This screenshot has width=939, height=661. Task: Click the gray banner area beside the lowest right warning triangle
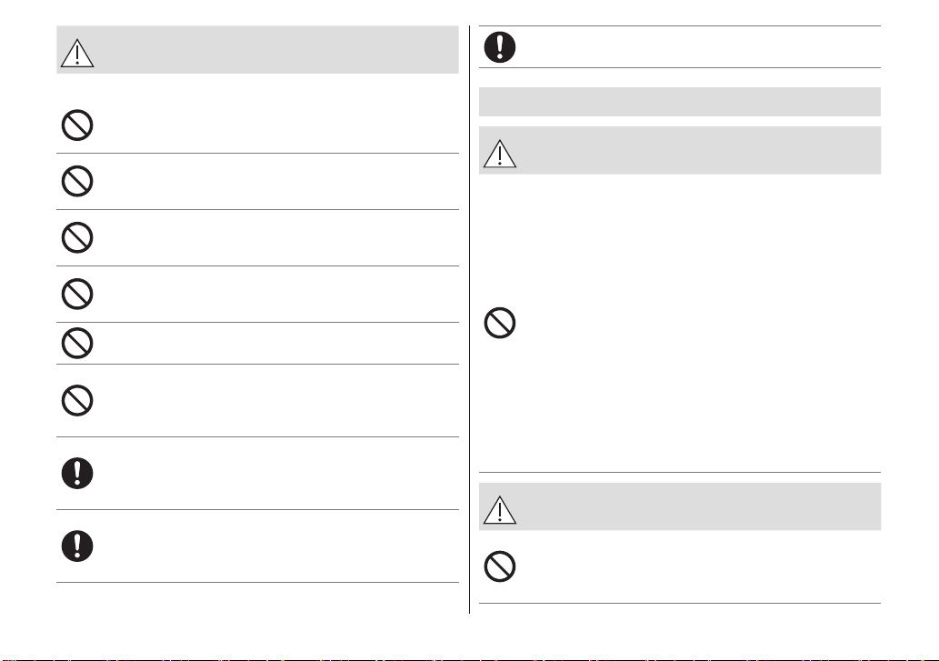(699, 506)
